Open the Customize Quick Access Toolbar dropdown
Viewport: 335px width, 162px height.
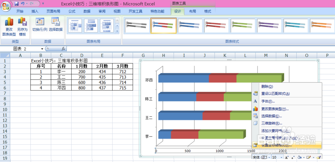43,4
